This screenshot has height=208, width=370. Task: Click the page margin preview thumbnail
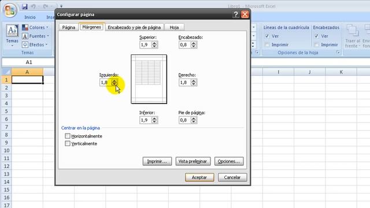149,79
